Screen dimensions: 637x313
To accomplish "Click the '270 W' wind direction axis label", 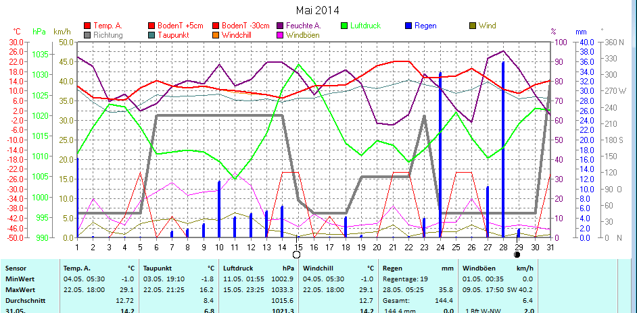I will (616, 91).
